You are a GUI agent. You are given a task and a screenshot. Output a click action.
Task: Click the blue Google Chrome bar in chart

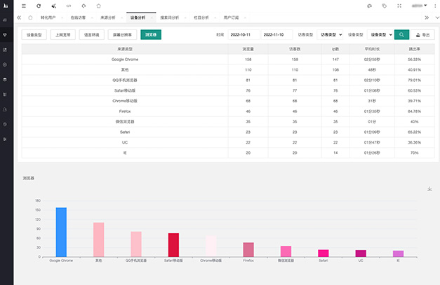tap(61, 232)
